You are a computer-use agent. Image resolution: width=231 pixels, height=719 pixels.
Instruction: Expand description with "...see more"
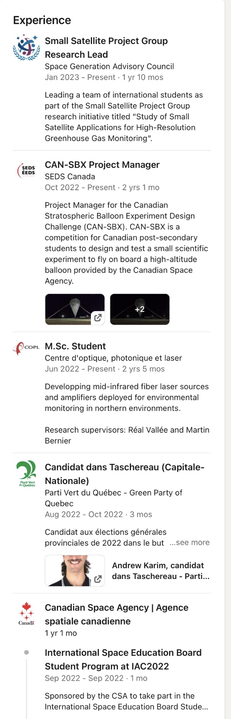tap(190, 543)
